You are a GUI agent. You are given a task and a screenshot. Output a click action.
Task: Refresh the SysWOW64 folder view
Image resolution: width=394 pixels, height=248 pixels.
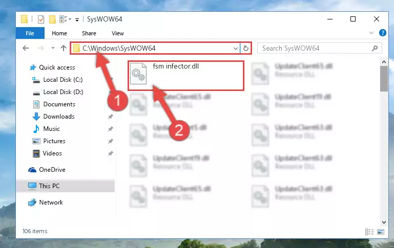coord(246,48)
